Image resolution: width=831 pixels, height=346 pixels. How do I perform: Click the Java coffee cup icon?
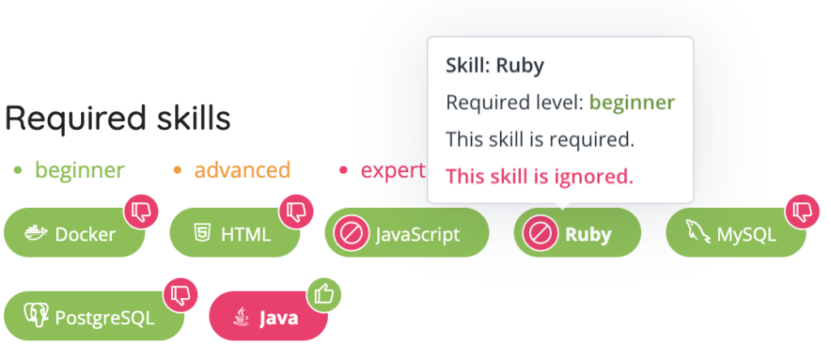point(240,317)
